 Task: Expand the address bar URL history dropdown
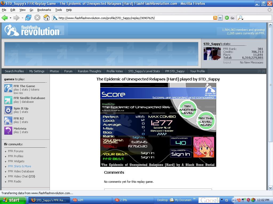pos(220,18)
